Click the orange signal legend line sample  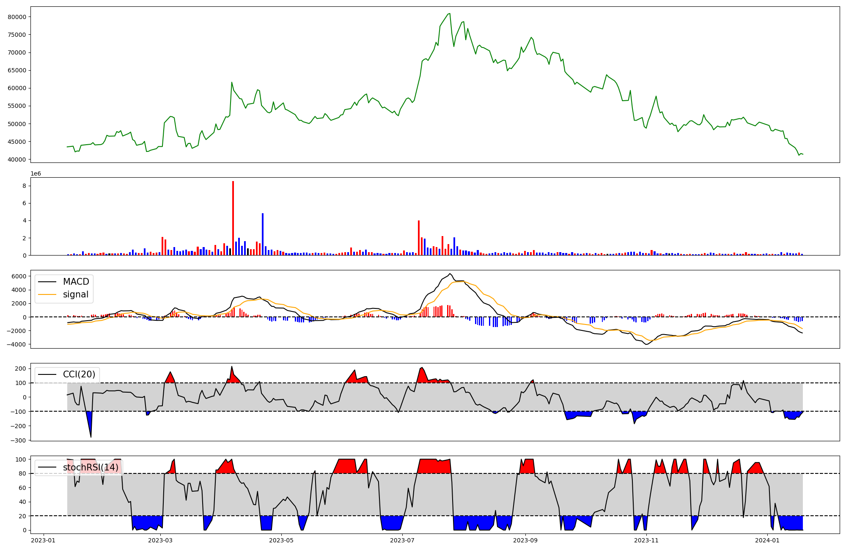pyautogui.click(x=47, y=294)
